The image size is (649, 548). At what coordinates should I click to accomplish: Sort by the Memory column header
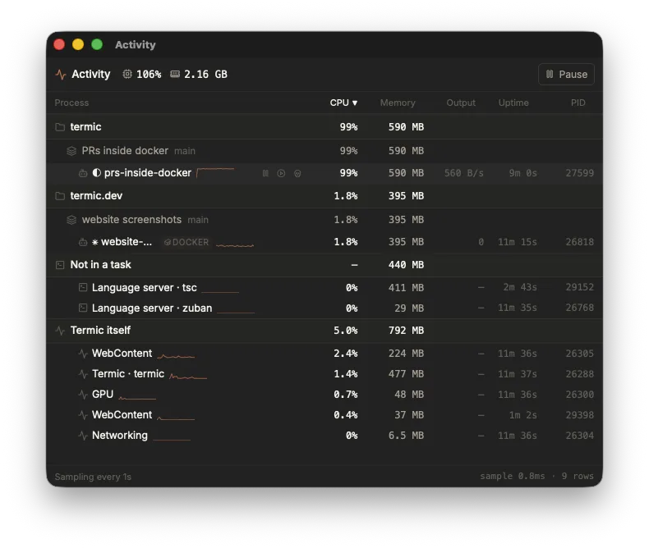(x=398, y=103)
